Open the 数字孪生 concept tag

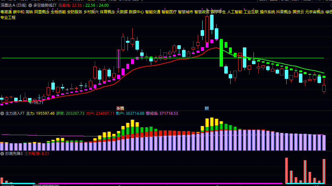click(218, 12)
